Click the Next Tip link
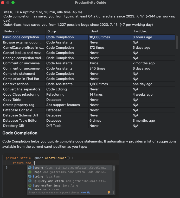This screenshot has height=198, width=180. (x=86, y=193)
